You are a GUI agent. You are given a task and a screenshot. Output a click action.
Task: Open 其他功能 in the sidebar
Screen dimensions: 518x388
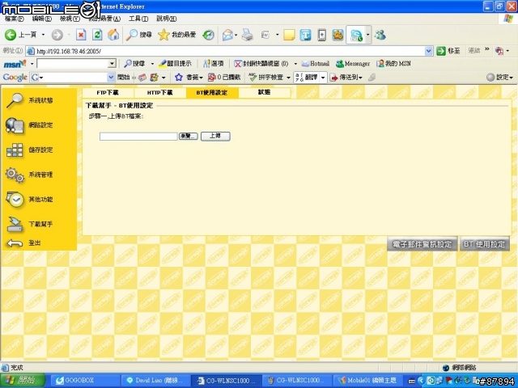[40, 200]
